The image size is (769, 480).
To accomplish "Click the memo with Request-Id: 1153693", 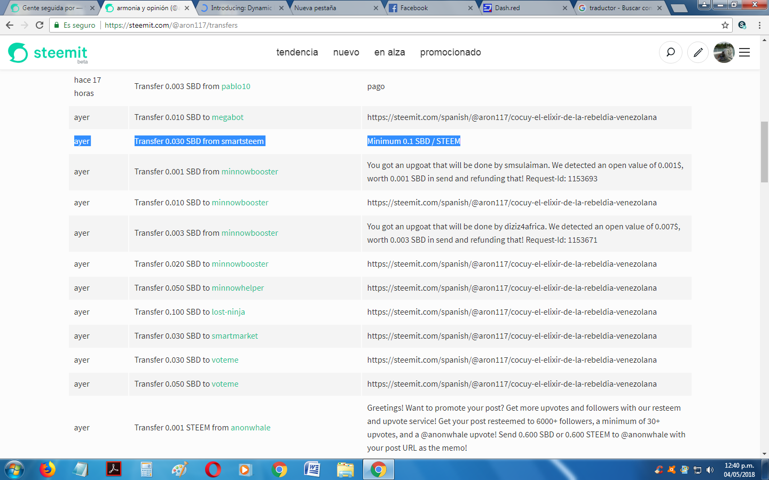I will tap(525, 172).
